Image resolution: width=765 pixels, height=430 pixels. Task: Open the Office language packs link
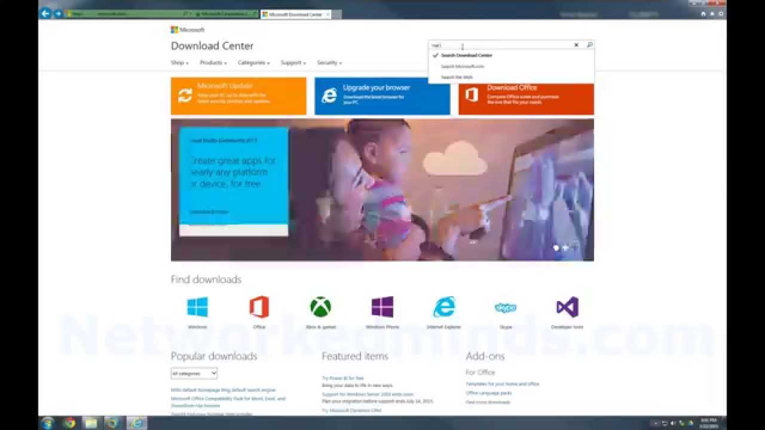click(489, 393)
